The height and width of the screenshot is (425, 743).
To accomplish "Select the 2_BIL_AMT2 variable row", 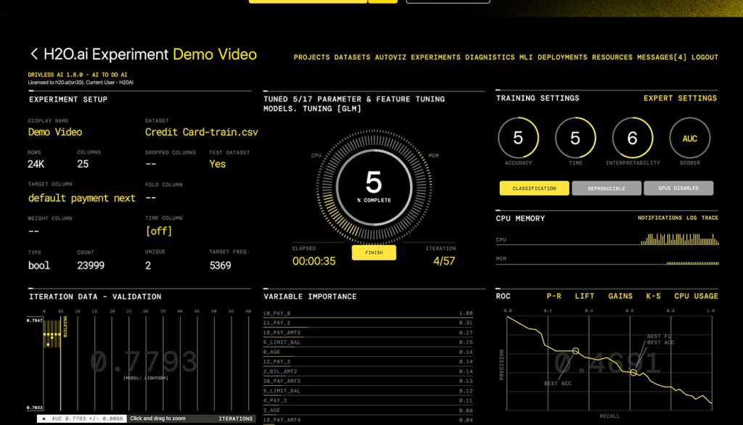I will point(368,371).
